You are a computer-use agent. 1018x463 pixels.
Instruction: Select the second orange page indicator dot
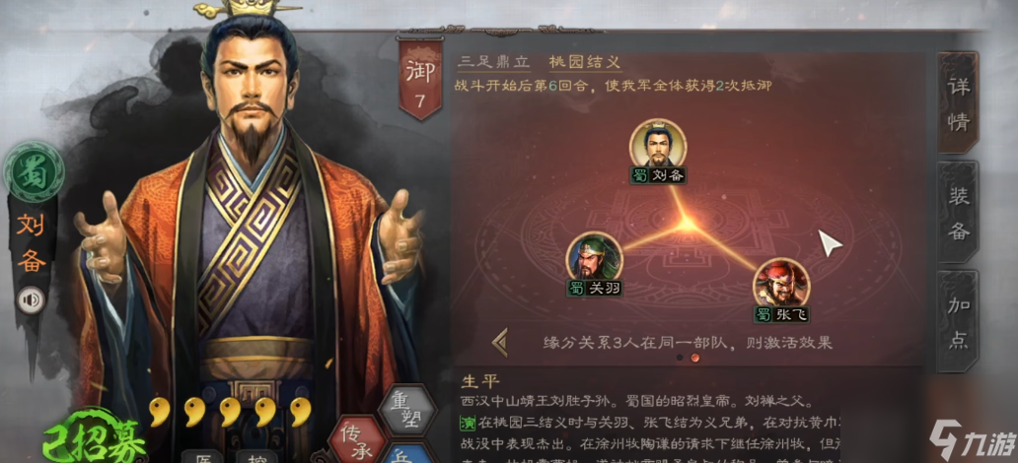[695, 358]
